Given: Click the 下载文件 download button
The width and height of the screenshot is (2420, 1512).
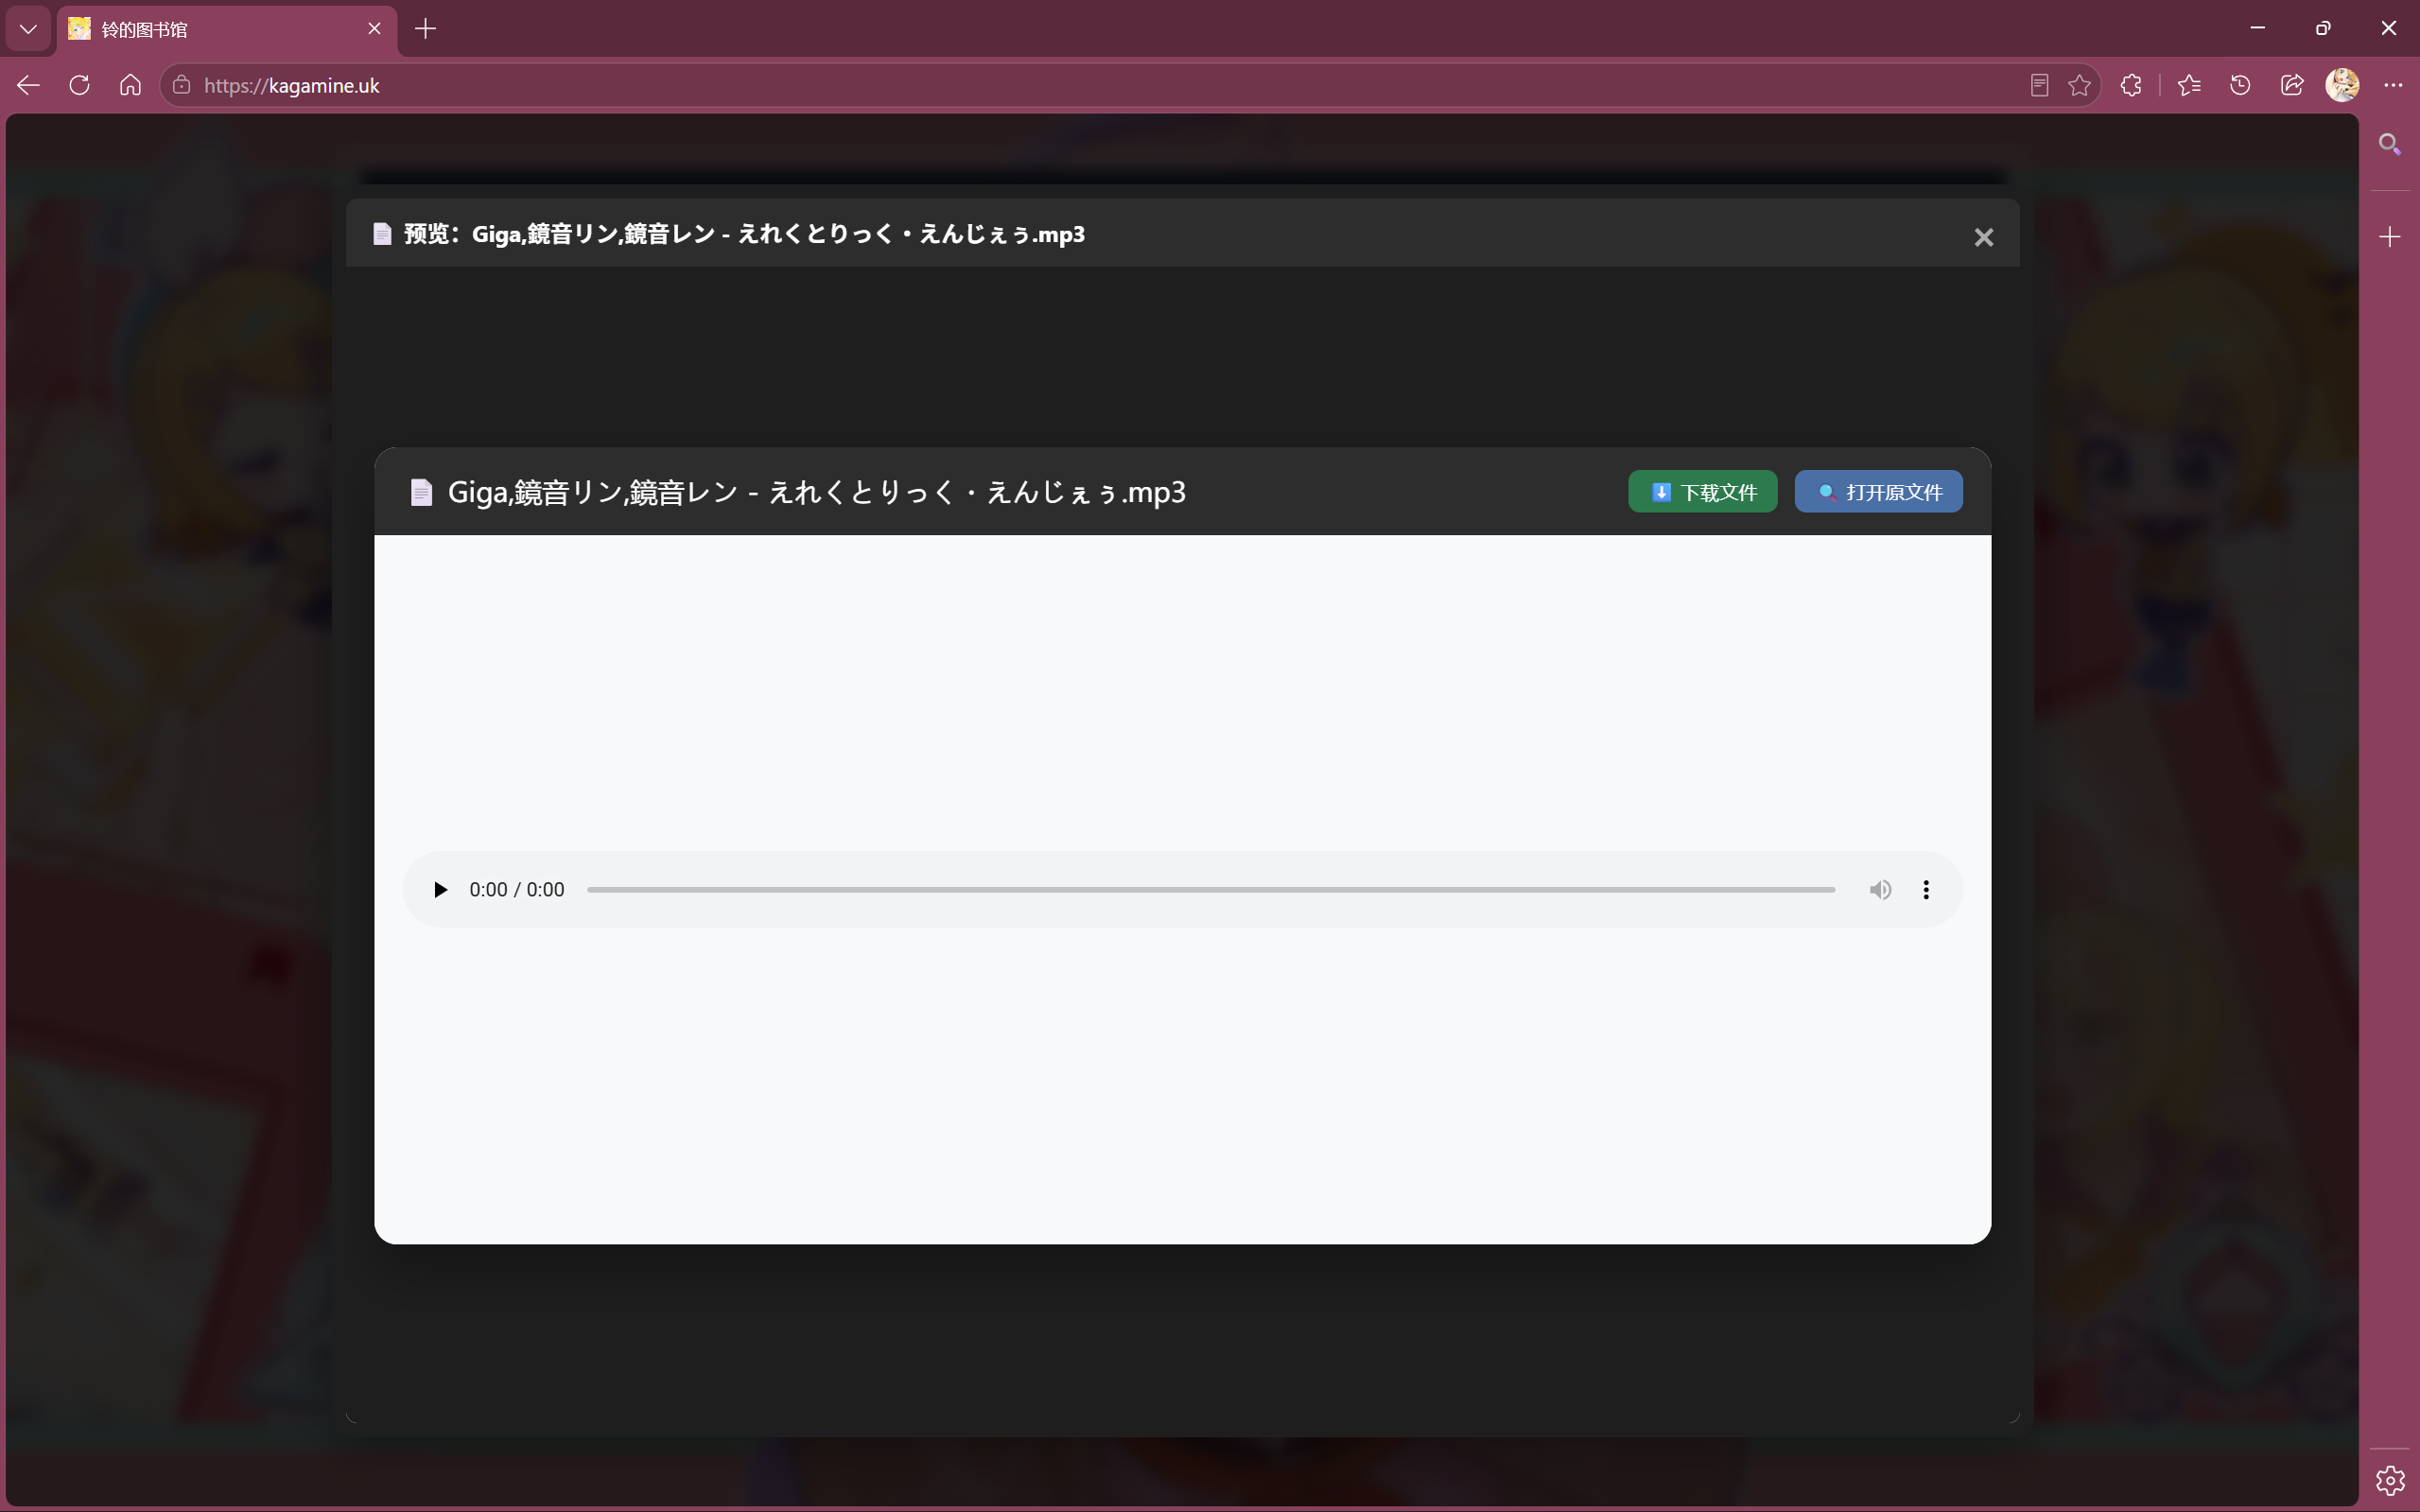Looking at the screenshot, I should pos(1702,492).
